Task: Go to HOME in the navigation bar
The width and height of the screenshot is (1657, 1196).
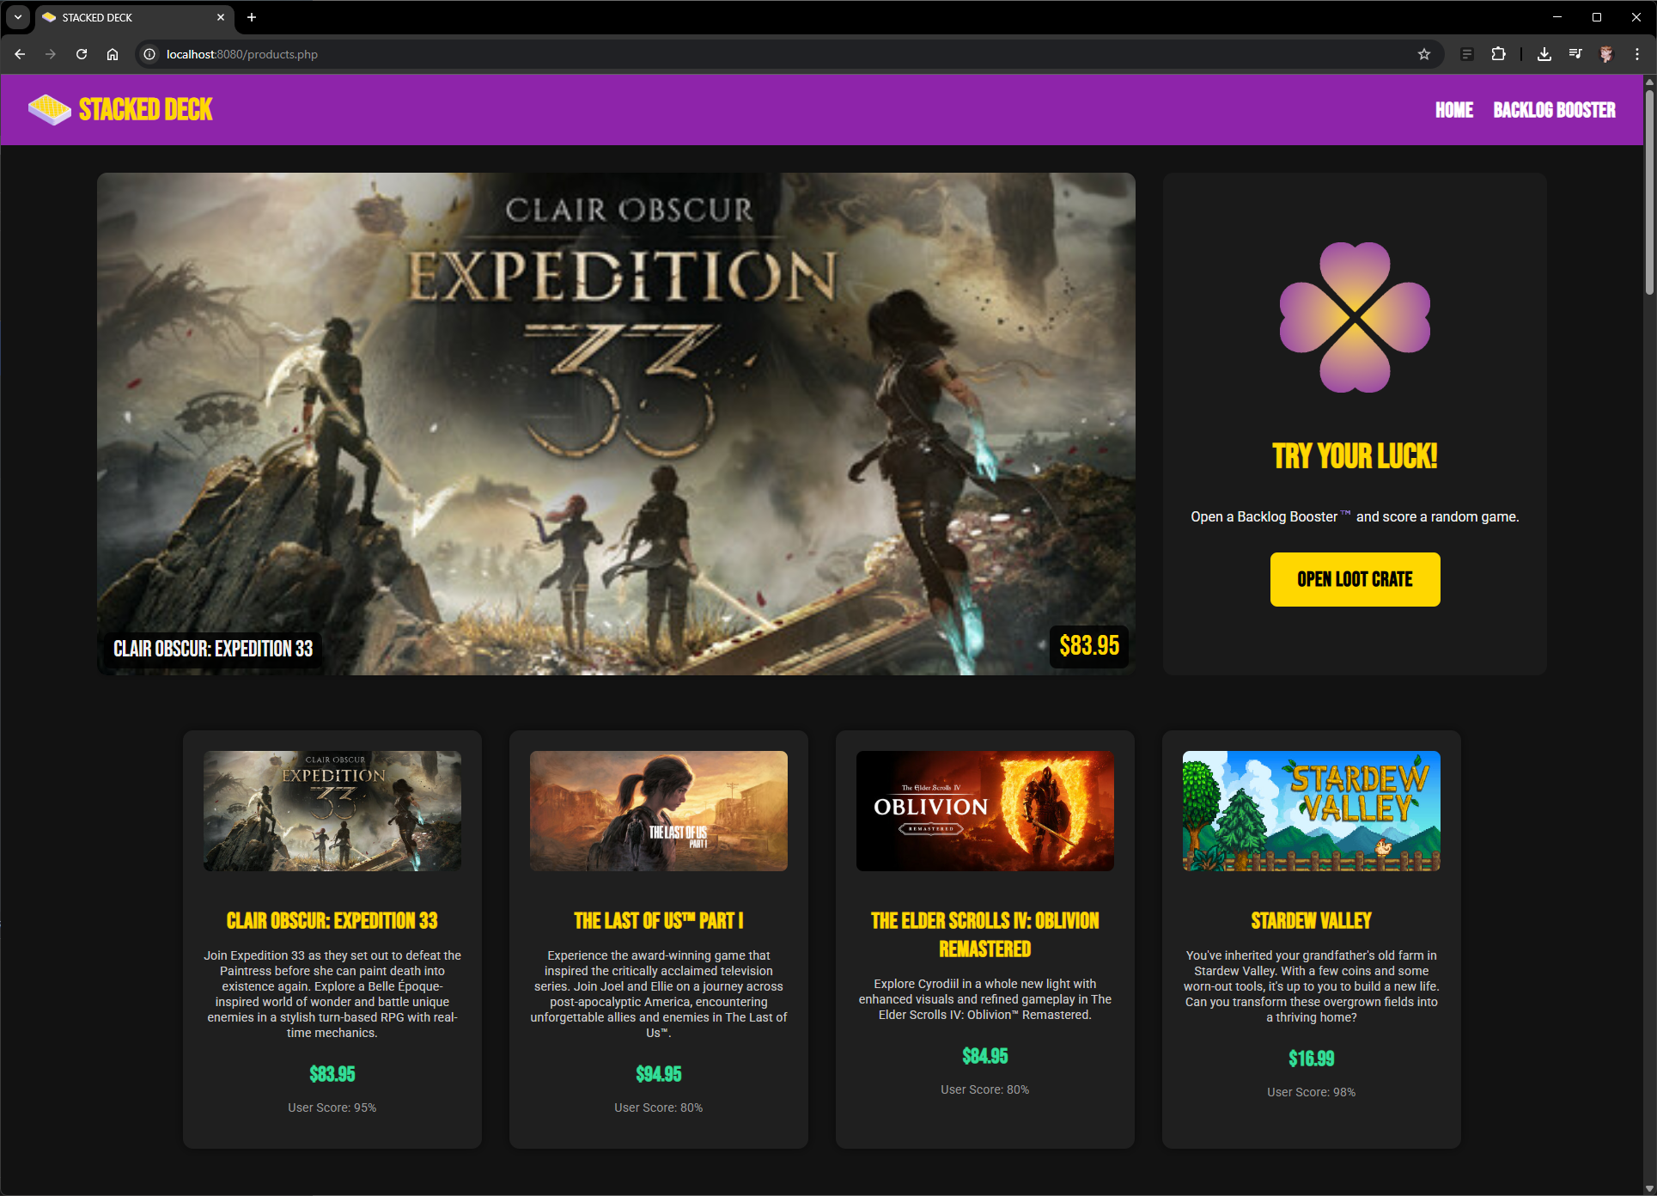Action: [1454, 110]
